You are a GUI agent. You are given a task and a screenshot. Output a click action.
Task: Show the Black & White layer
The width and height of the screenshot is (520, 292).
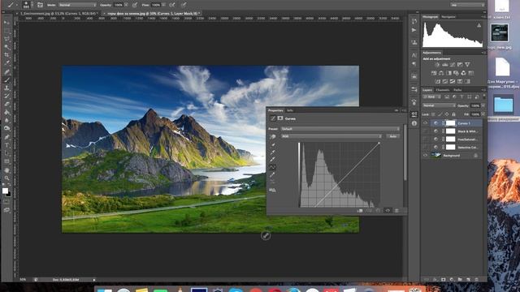click(426, 131)
